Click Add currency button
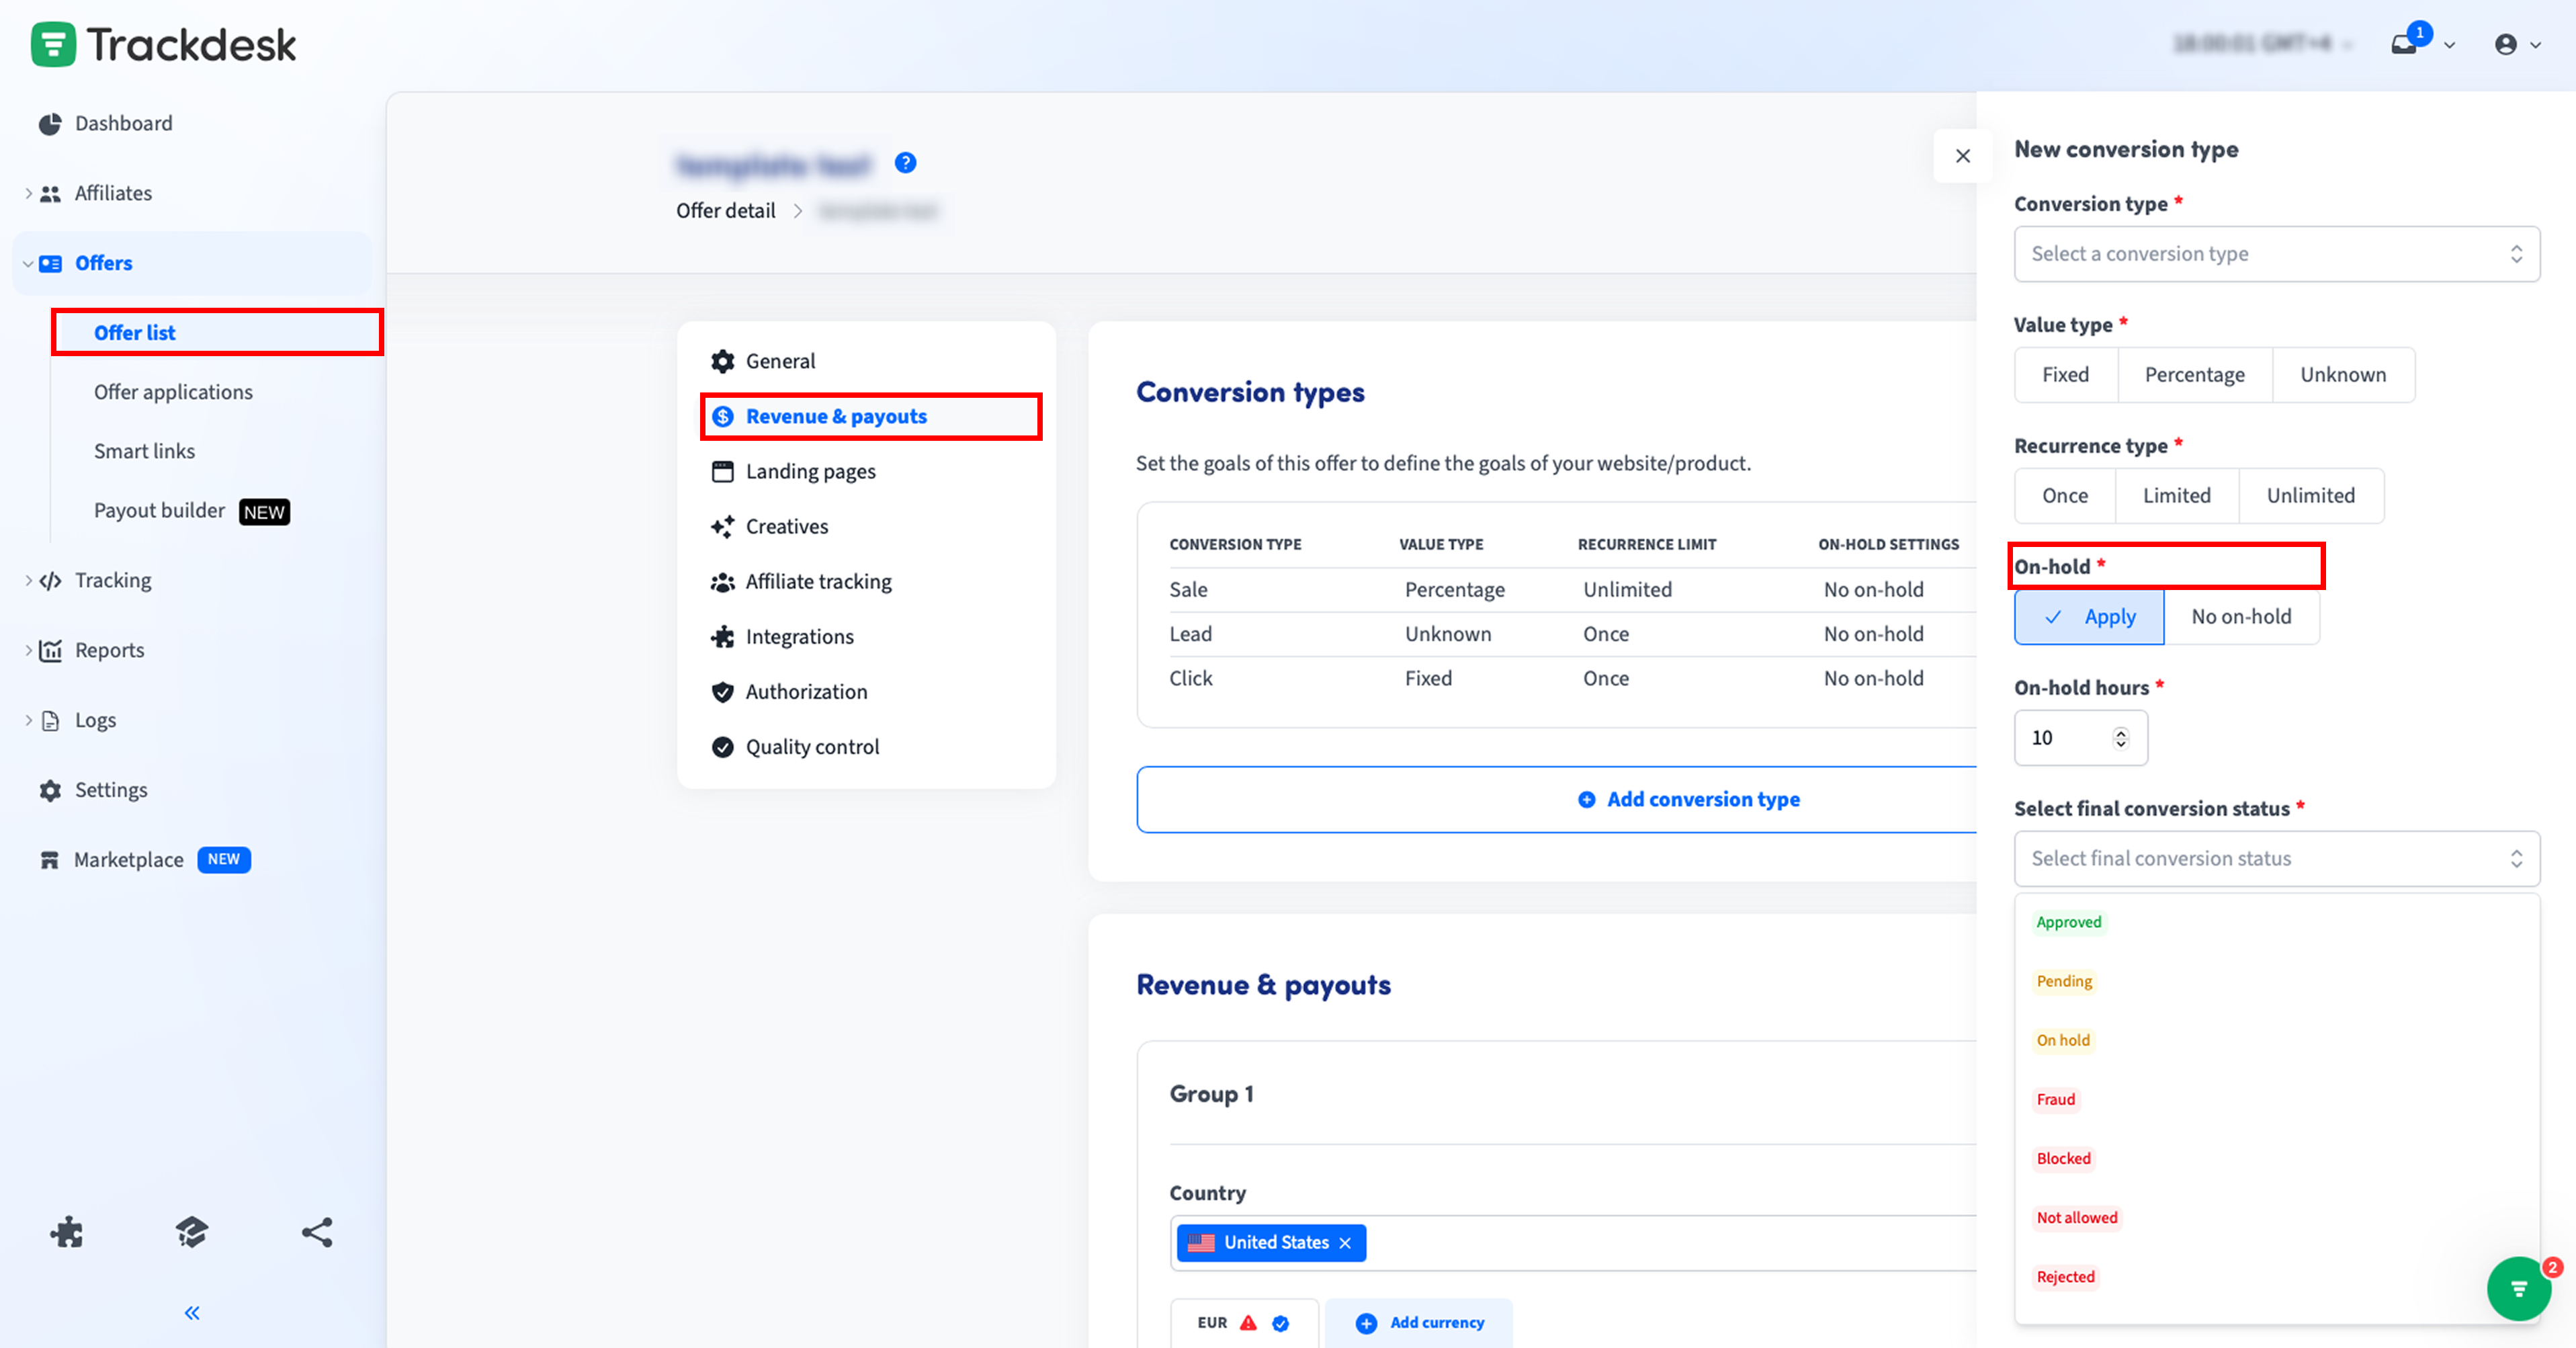Viewport: 2576px width, 1348px height. click(x=1419, y=1323)
